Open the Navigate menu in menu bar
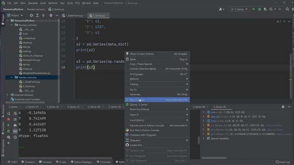This screenshot has height=165, width=294. click(x=33, y=3)
